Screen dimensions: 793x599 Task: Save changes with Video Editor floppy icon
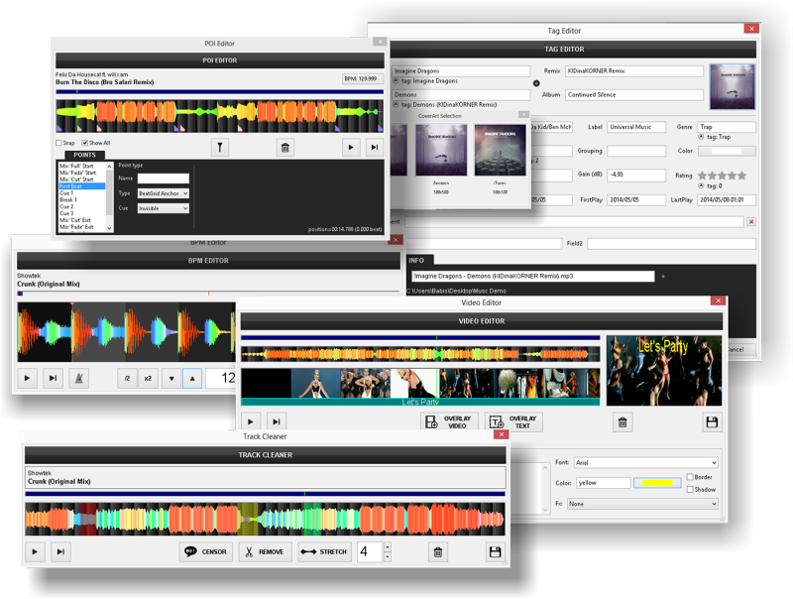point(711,422)
